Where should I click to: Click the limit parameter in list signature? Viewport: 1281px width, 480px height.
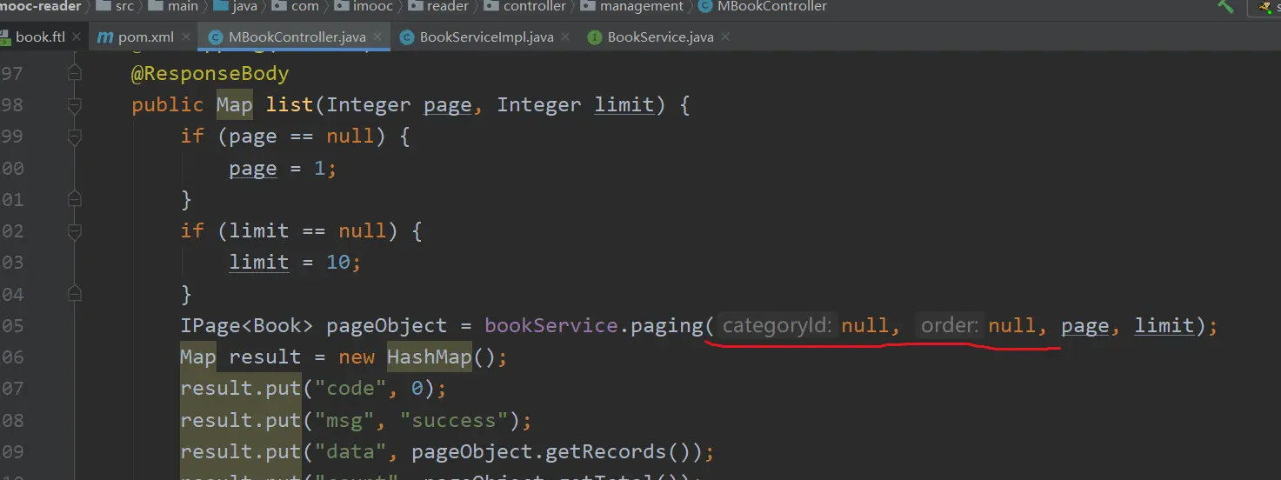click(624, 105)
